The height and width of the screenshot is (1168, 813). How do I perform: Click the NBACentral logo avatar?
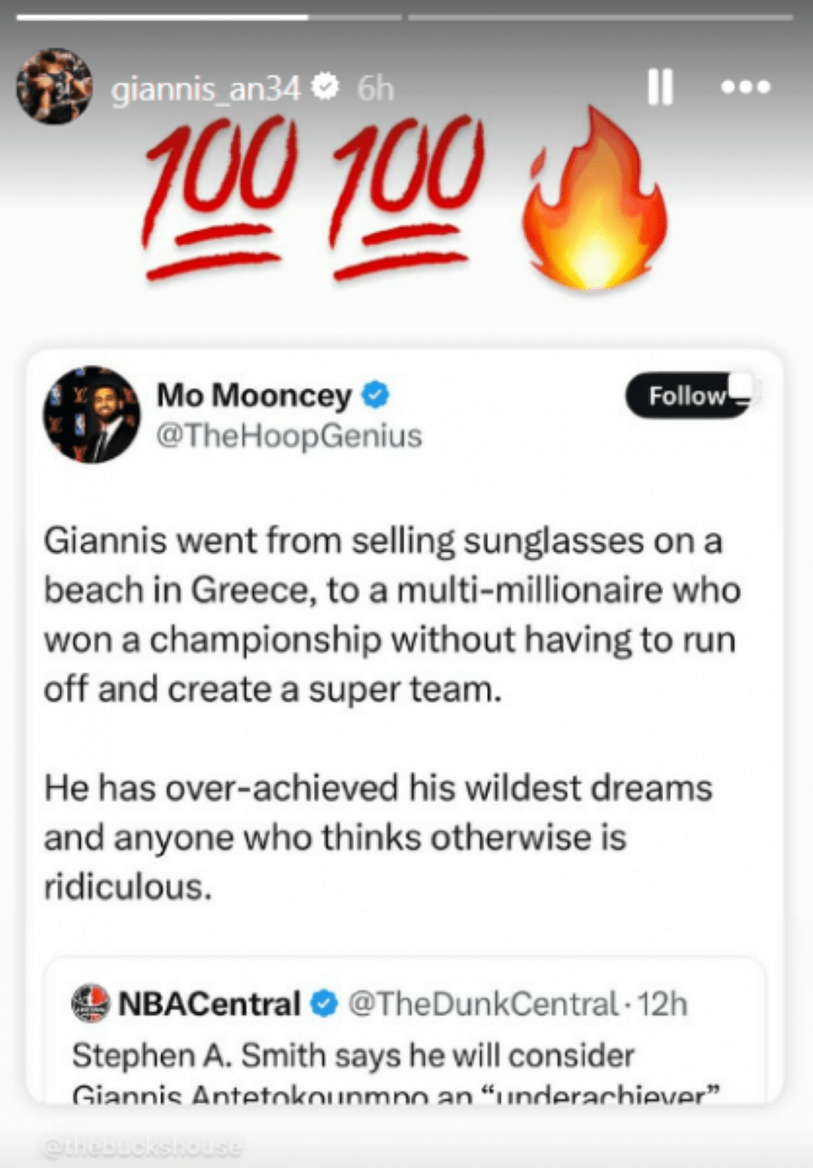91,1004
